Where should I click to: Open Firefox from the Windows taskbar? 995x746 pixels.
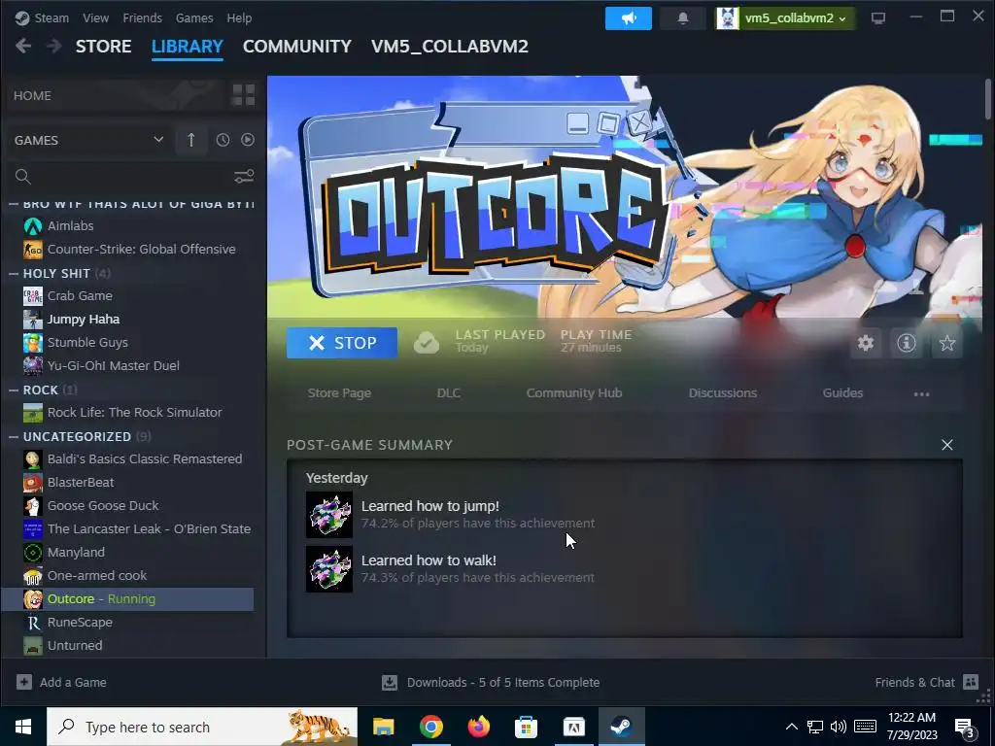[478, 727]
